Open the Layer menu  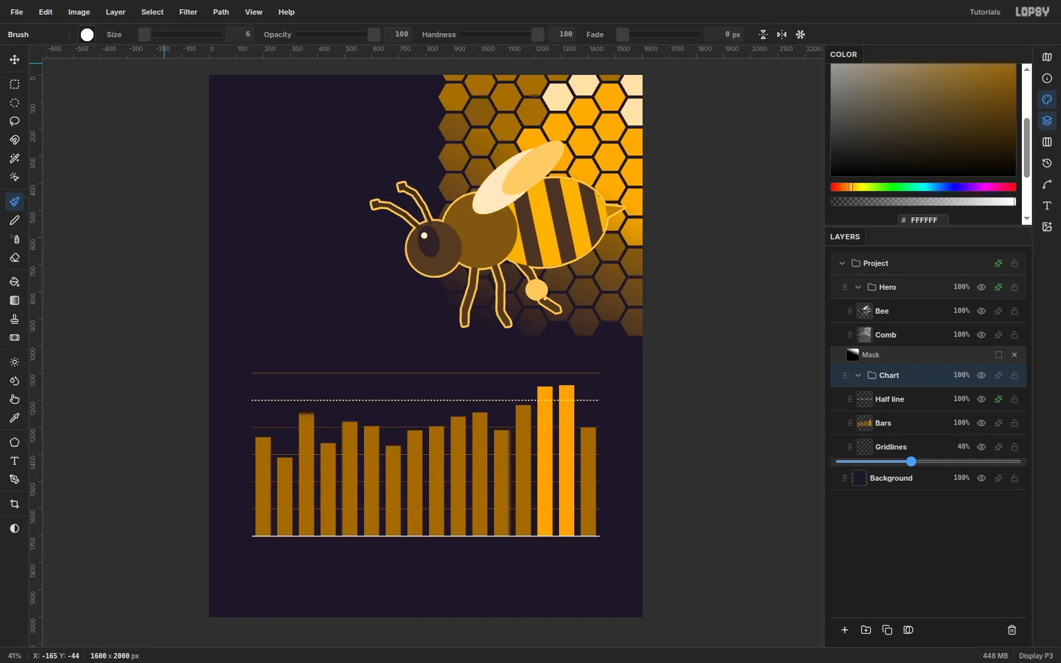[115, 12]
